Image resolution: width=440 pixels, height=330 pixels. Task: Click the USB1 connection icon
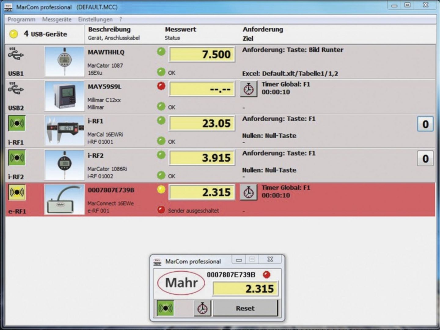16,54
